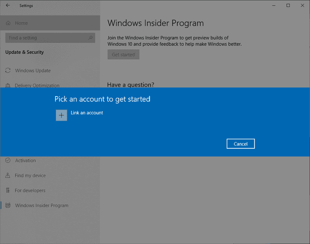This screenshot has width=310, height=244.
Task: Click the plus icon to link an account
Action: point(61,115)
